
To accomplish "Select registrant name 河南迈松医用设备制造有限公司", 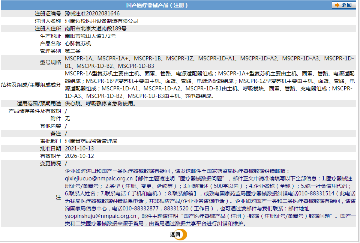I will pyautogui.click(x=102, y=21).
